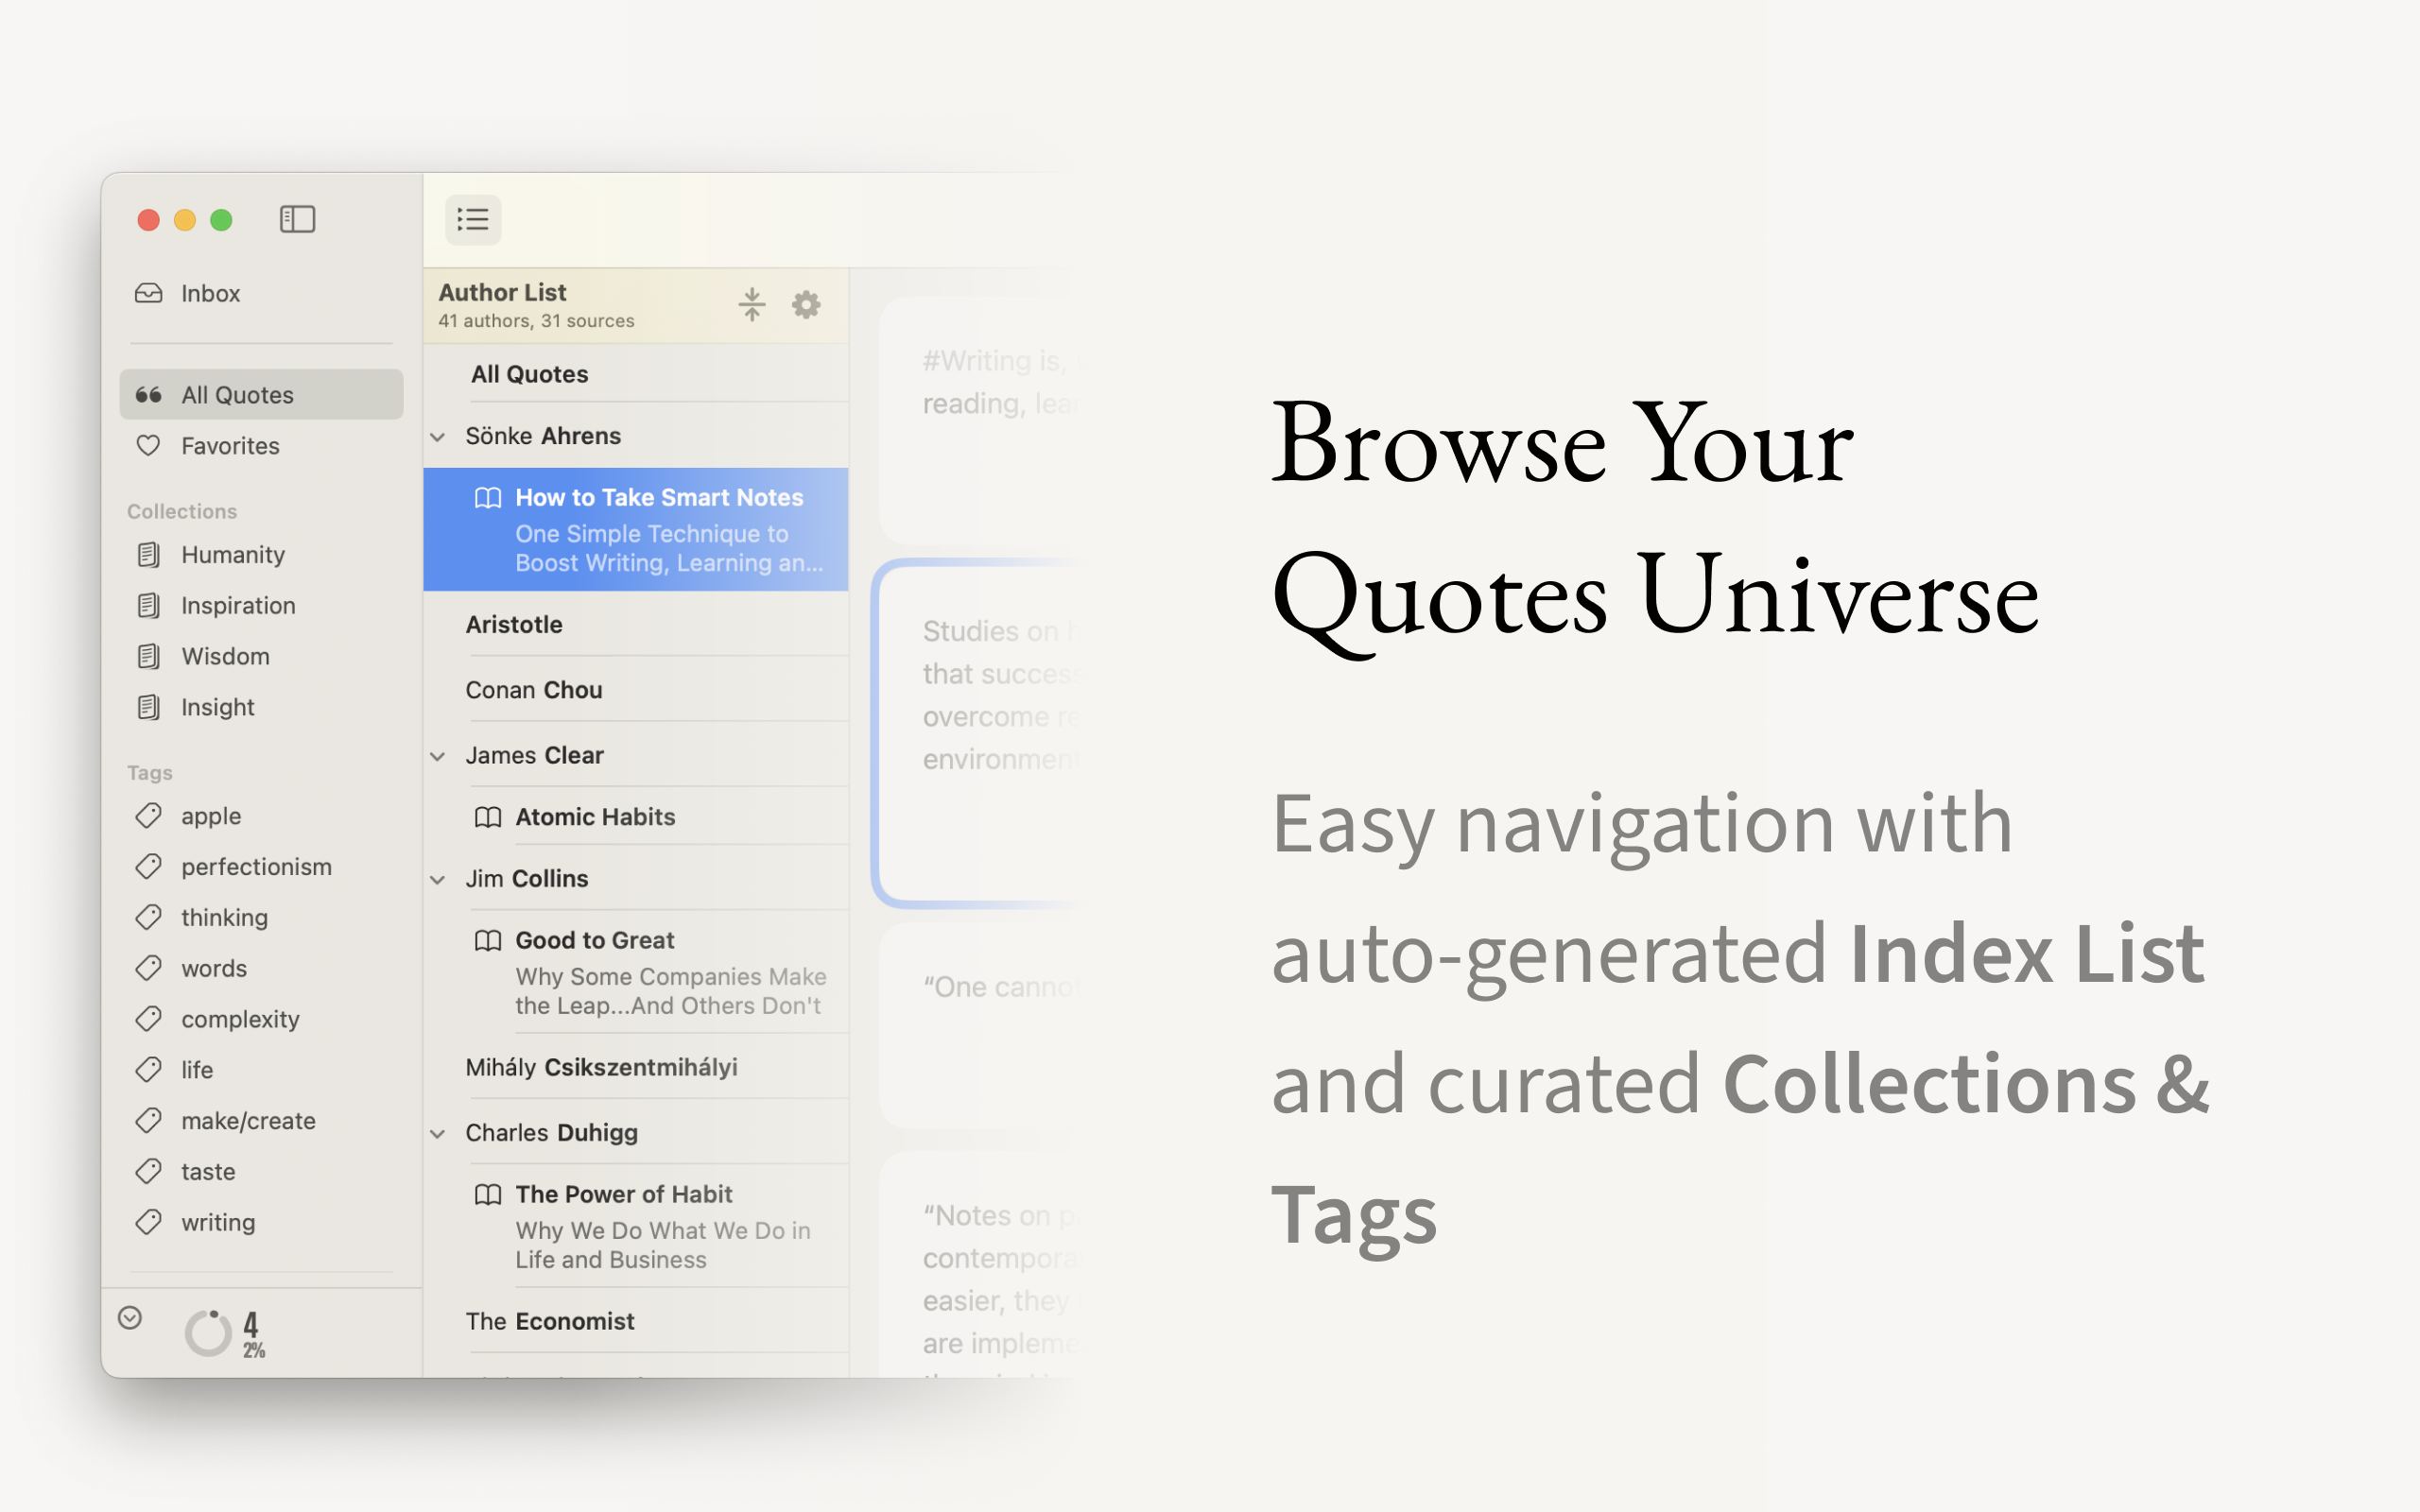Click the book icon for Atomic Habits
2420x1512 pixels.
pyautogui.click(x=488, y=818)
